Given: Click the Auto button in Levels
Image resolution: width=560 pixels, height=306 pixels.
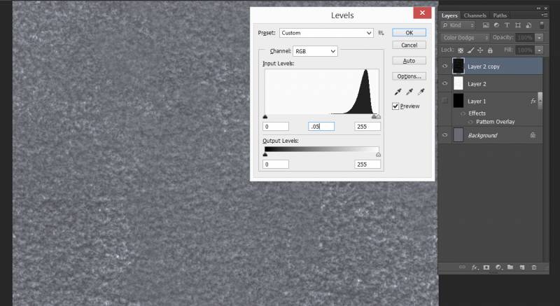Looking at the screenshot, I should [409, 61].
